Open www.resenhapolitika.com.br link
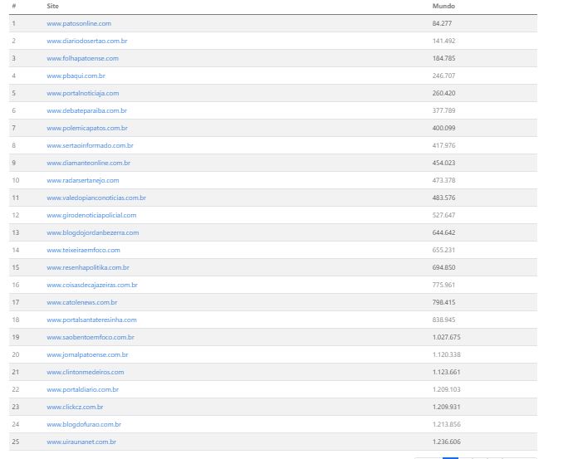578x459 pixels. coord(88,267)
